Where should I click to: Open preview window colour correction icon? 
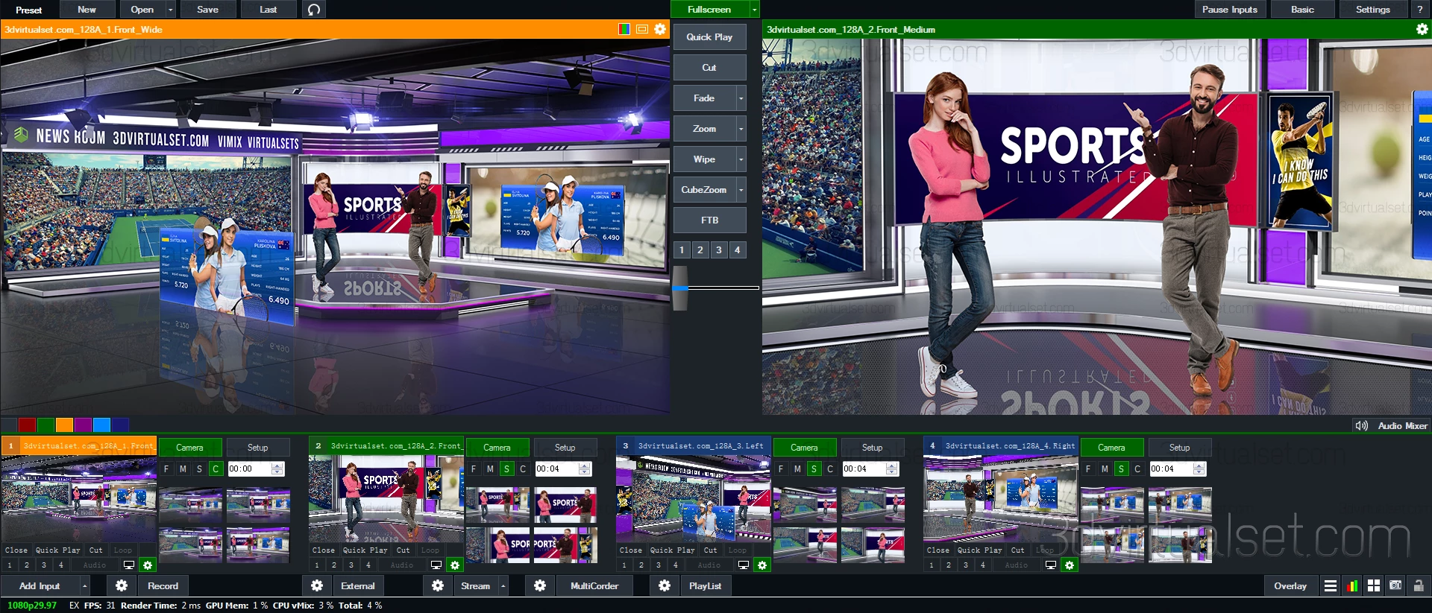[624, 29]
